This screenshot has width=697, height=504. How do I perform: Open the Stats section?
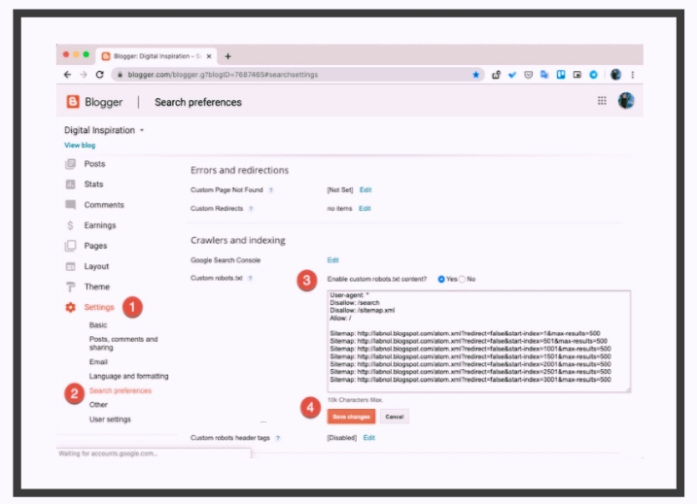[x=93, y=185]
